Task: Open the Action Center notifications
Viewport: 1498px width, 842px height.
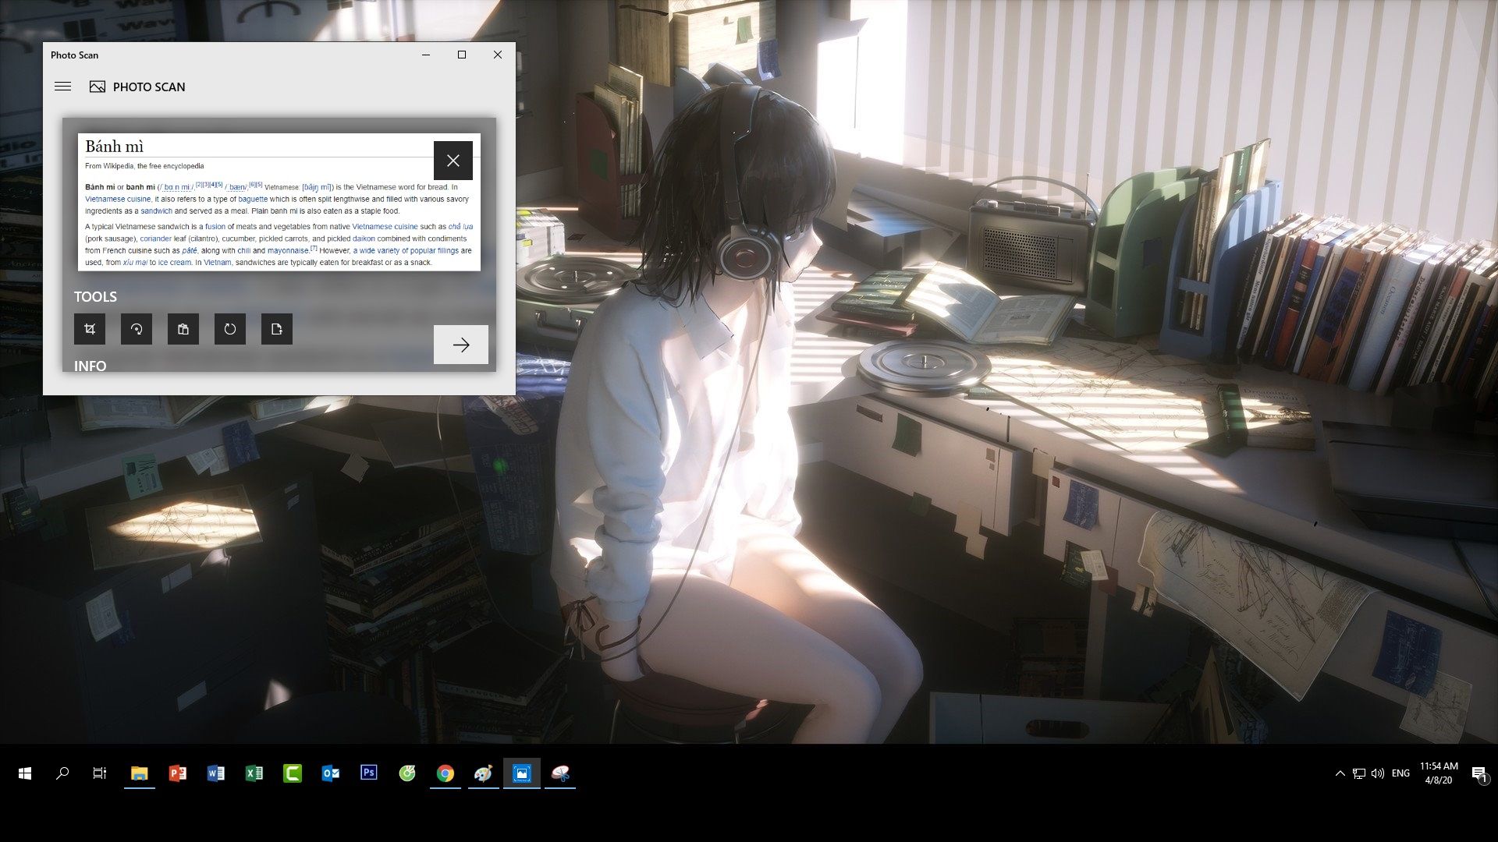Action: click(1479, 773)
